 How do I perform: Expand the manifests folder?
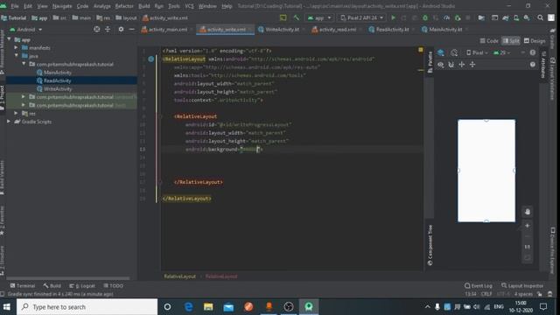pos(16,47)
